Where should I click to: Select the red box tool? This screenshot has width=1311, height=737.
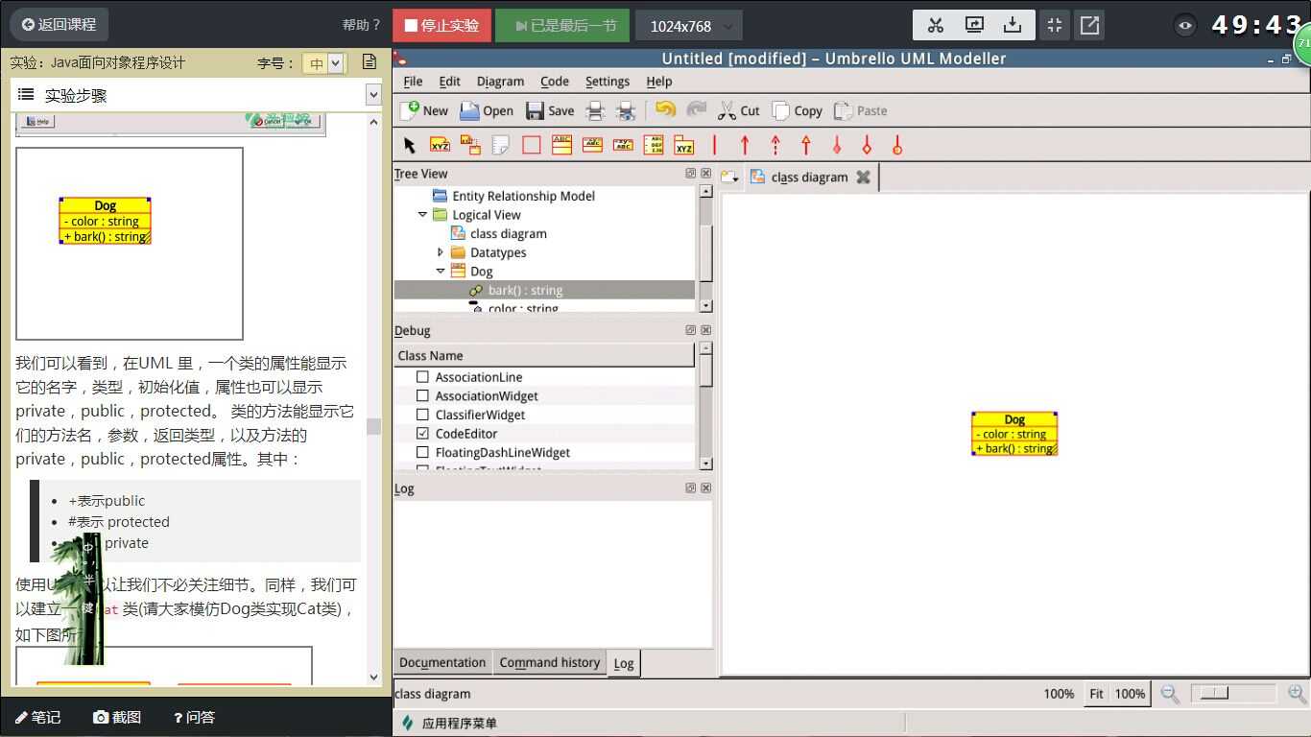tap(531, 145)
